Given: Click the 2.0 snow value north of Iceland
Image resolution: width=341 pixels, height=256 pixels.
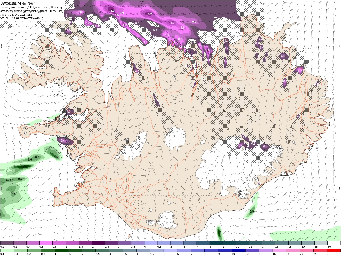Looking at the screenshot, I should pos(125,25).
